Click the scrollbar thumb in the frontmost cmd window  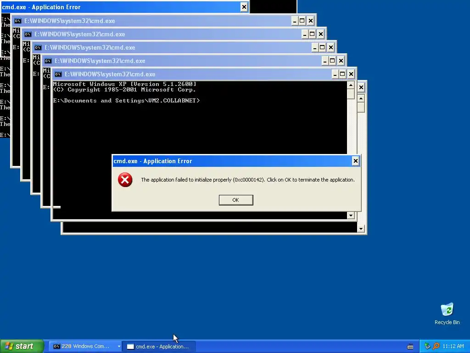[x=351, y=94]
